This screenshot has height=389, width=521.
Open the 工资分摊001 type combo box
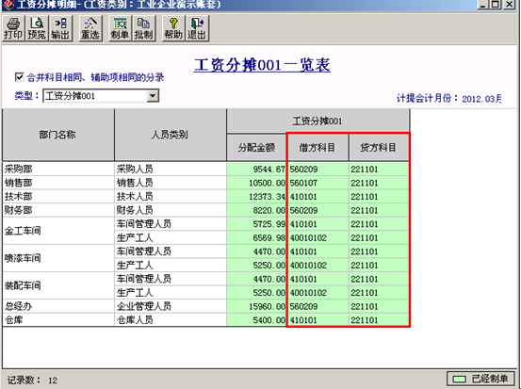[x=101, y=96]
